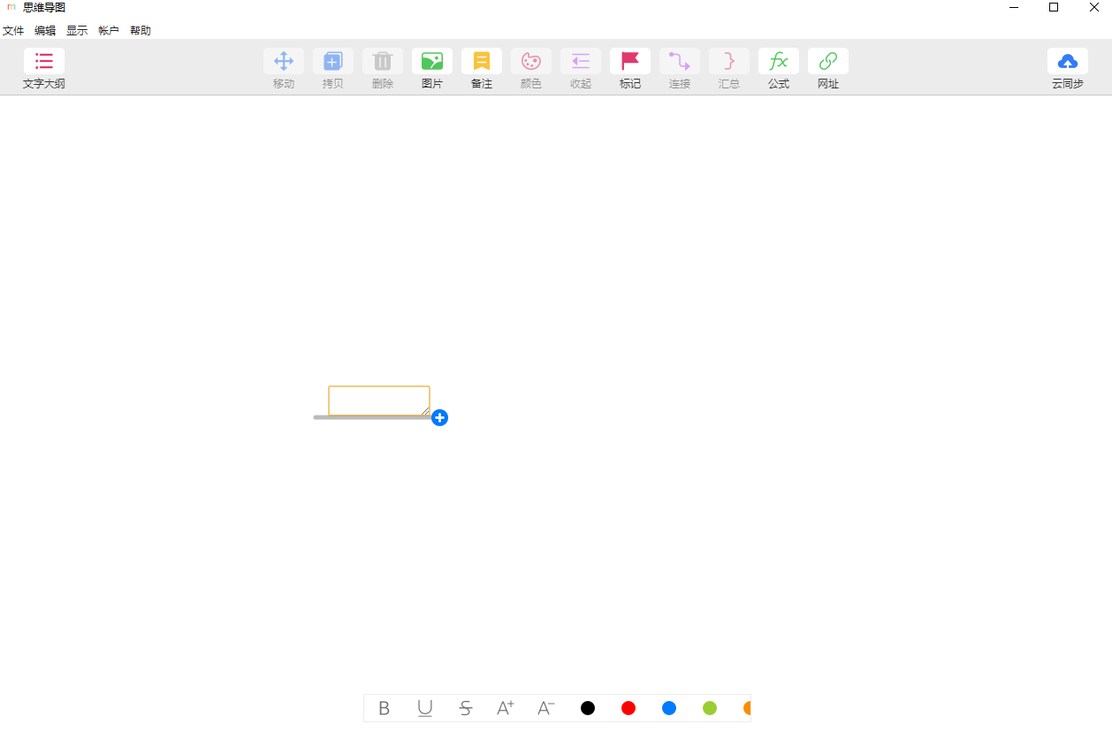Open the 帐户 account menu
Viewport: 1112px width, 739px height.
click(x=109, y=31)
